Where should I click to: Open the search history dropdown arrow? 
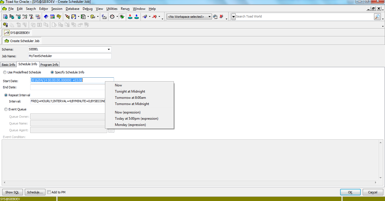point(233,16)
